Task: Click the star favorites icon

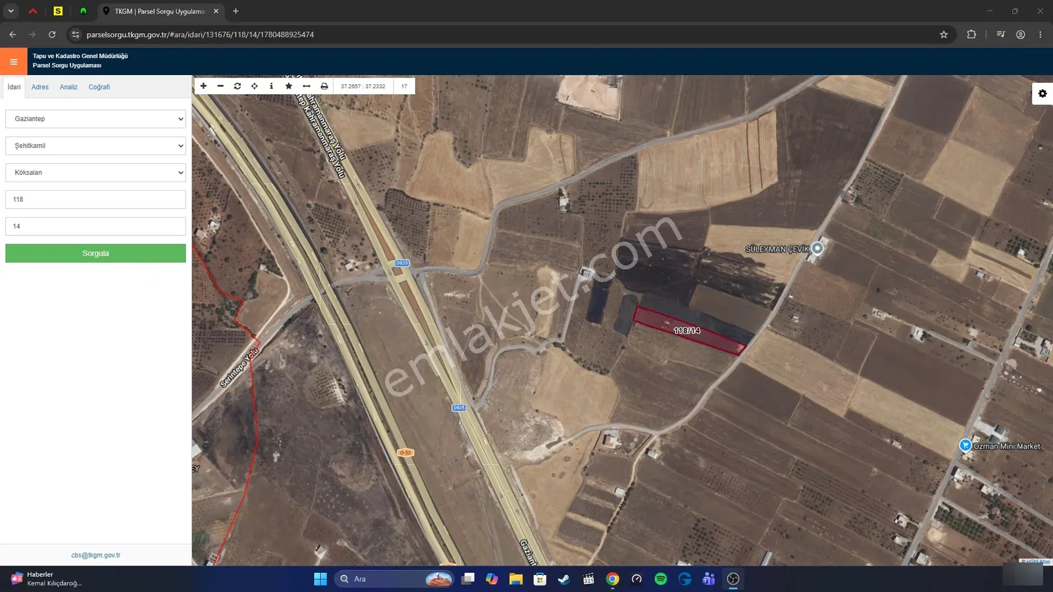Action: [x=289, y=86]
